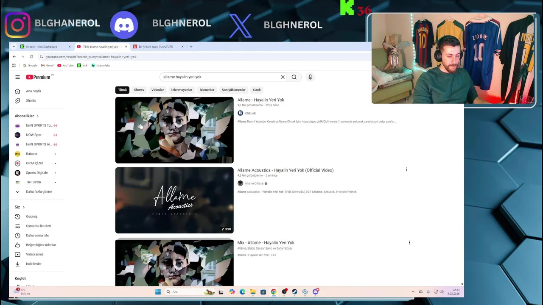Open the Gmail bookmark
The height and width of the screenshot is (305, 543).
(x=47, y=66)
